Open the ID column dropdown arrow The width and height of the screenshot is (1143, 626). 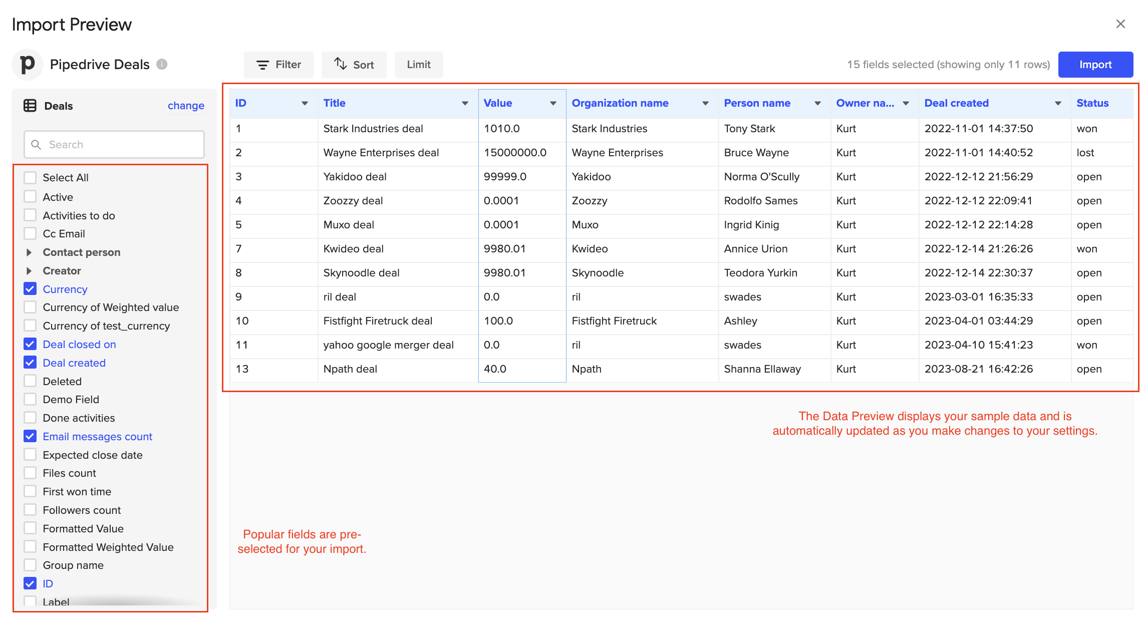pos(305,103)
